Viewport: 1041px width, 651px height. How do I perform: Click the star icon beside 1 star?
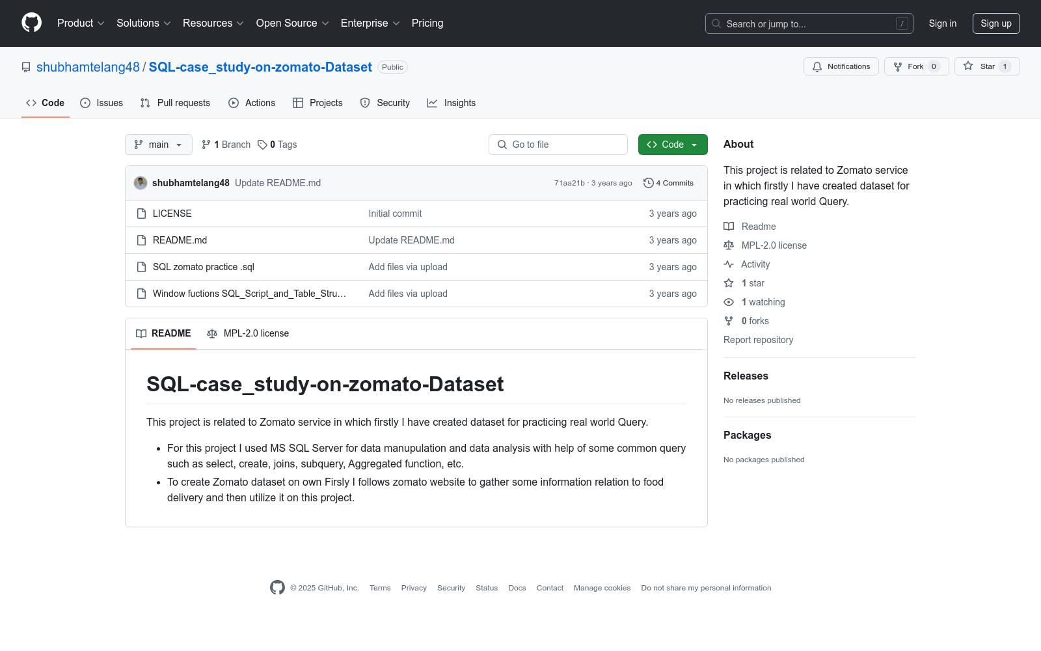(729, 283)
